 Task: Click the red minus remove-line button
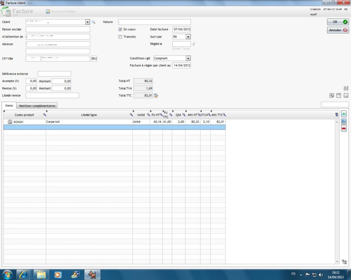[x=344, y=129]
